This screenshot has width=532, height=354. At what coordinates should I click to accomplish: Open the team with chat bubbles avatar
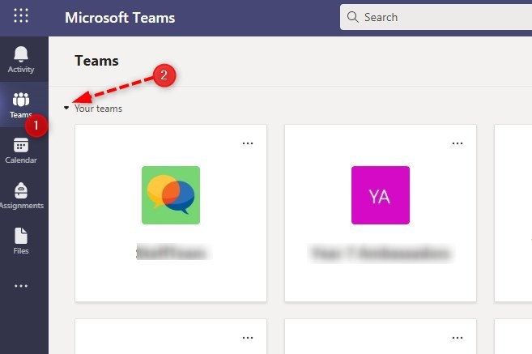[171, 194]
